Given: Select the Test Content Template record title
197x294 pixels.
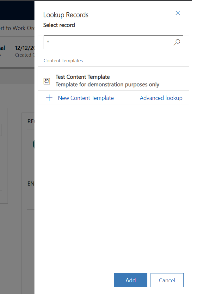Looking at the screenshot, I should (83, 77).
